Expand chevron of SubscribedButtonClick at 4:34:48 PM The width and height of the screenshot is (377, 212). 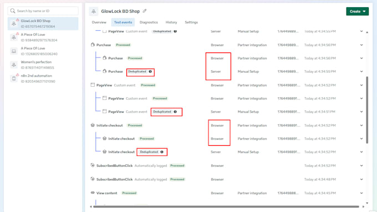point(361,179)
